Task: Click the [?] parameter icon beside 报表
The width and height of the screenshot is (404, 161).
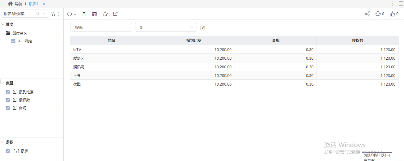Action: tap(16, 151)
